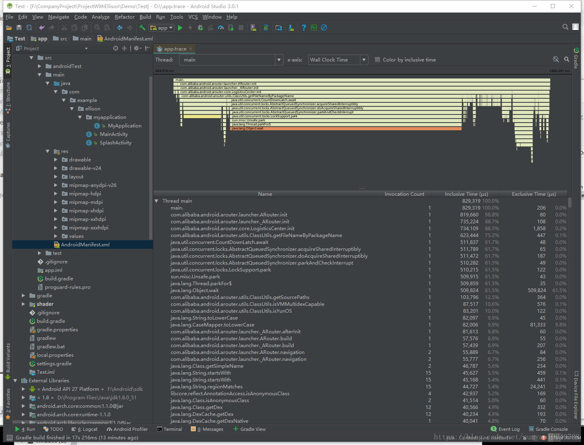584x445 pixels.
Task: Open the AVD Manager icon
Action: point(253,28)
